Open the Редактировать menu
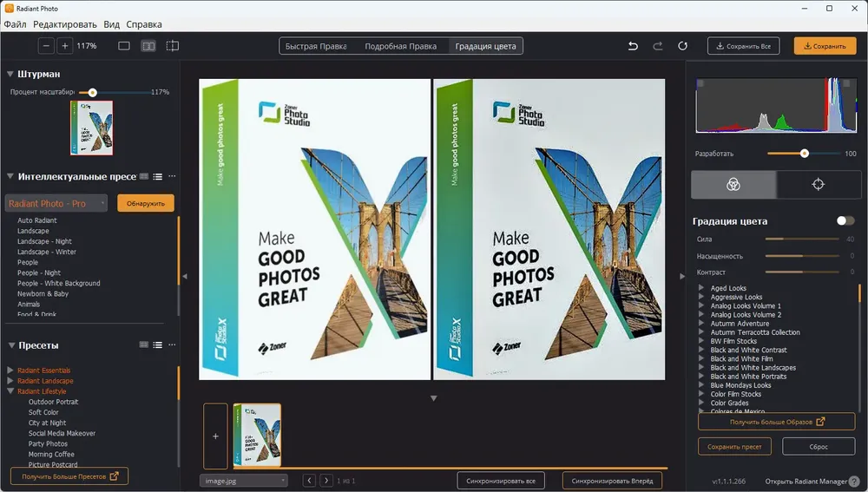This screenshot has height=492, width=868. (65, 24)
